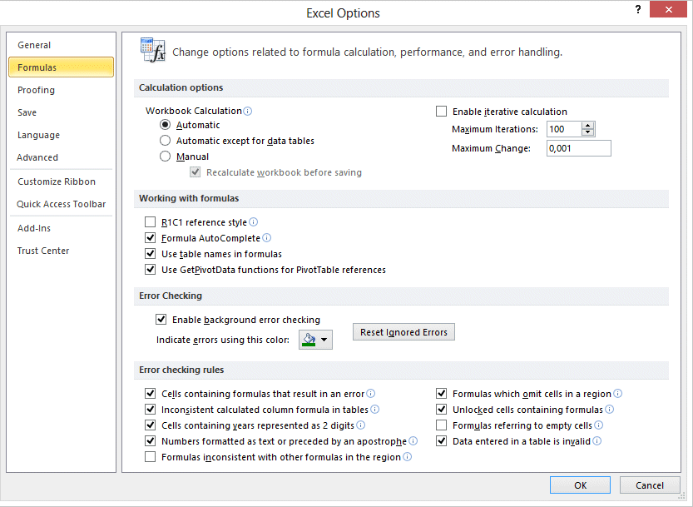Open Quick Access Toolbar settings
The width and height of the screenshot is (693, 507).
coord(62,205)
